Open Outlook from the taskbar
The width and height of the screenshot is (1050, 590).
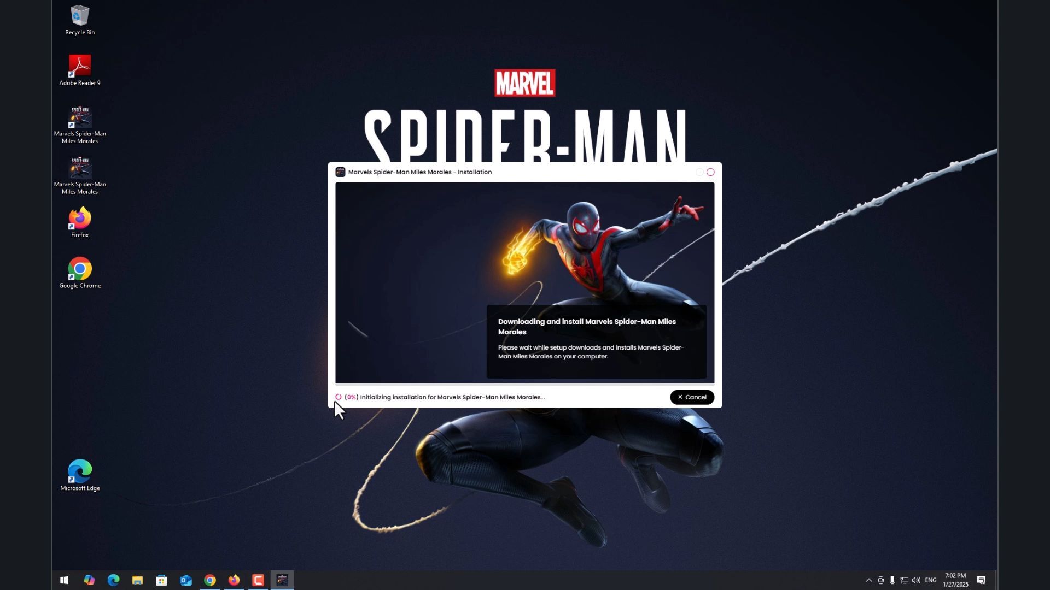coord(185,580)
